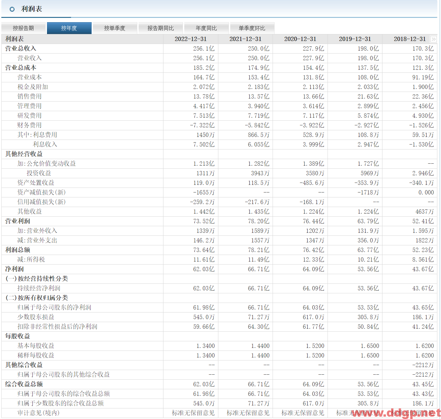Select 加:公允价值变动收益 row label
This screenshot has width=441, height=419.
(47, 164)
